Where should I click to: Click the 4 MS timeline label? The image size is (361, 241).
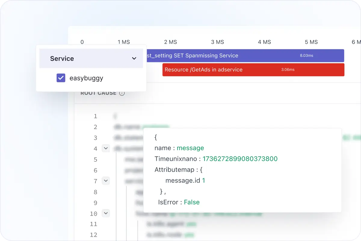264,42
